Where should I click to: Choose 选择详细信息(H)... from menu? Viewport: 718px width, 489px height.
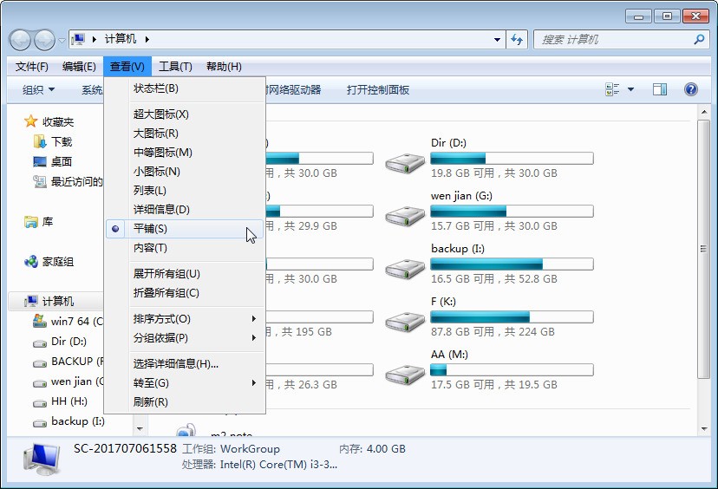(185, 363)
